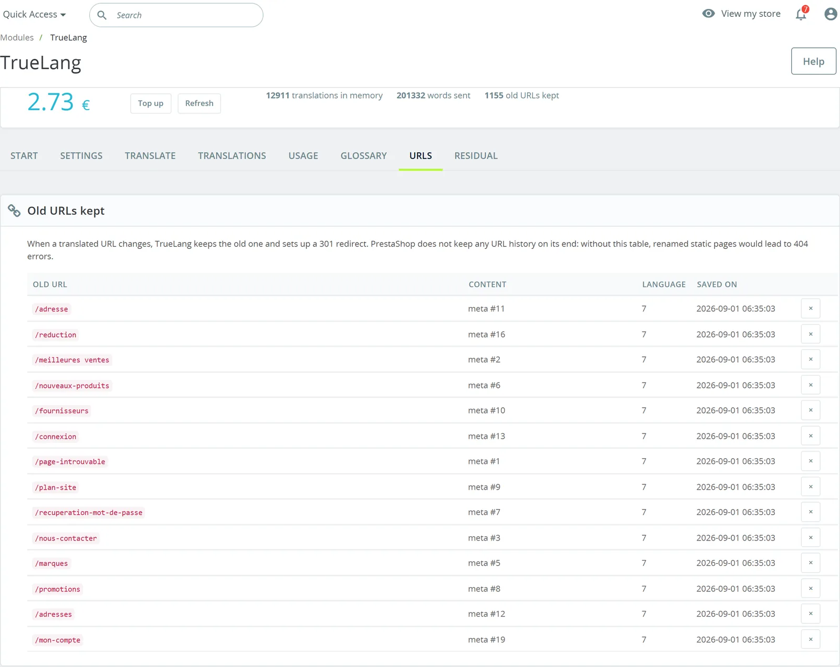840x667 pixels.
Task: Open the notifications bell
Action: pyautogui.click(x=801, y=14)
